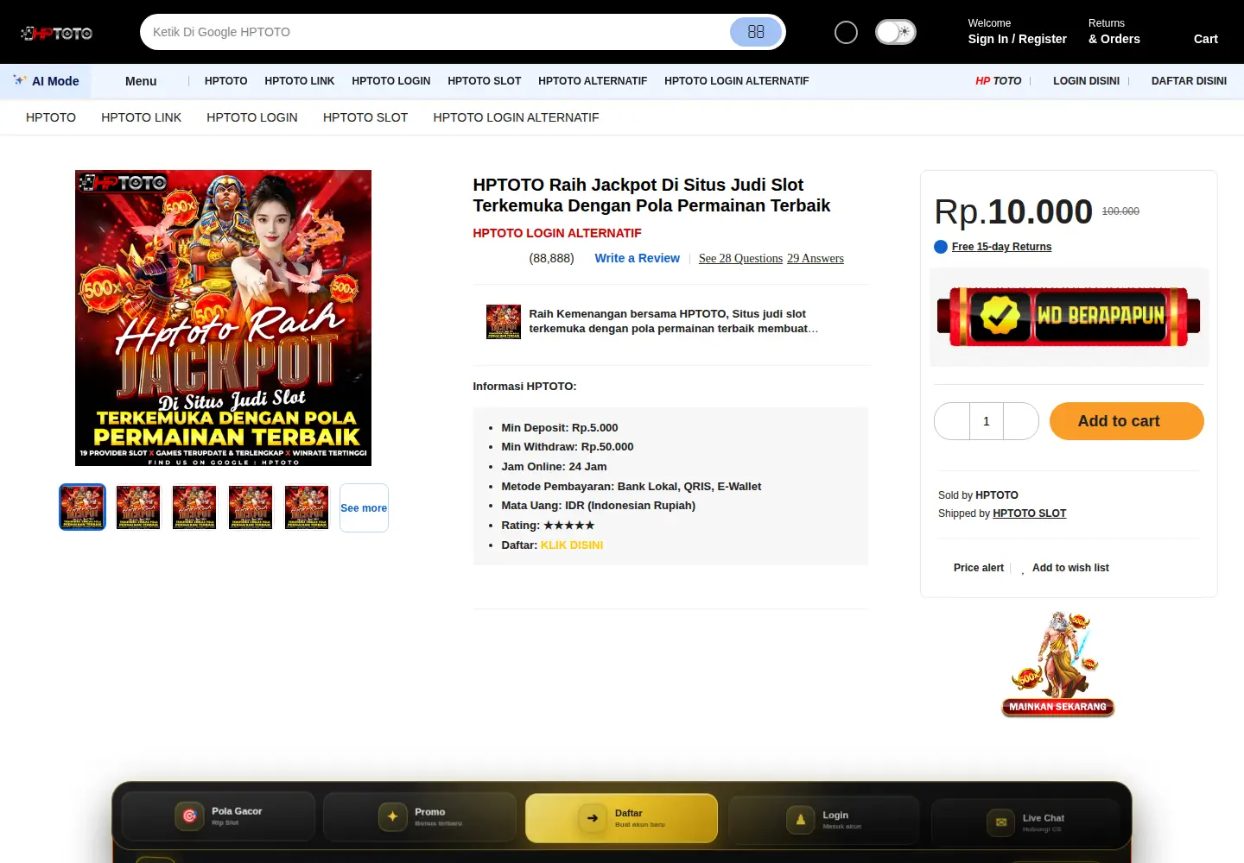Click the large Jackpot product image
Screen dimensions: 1244x863
[223, 318]
